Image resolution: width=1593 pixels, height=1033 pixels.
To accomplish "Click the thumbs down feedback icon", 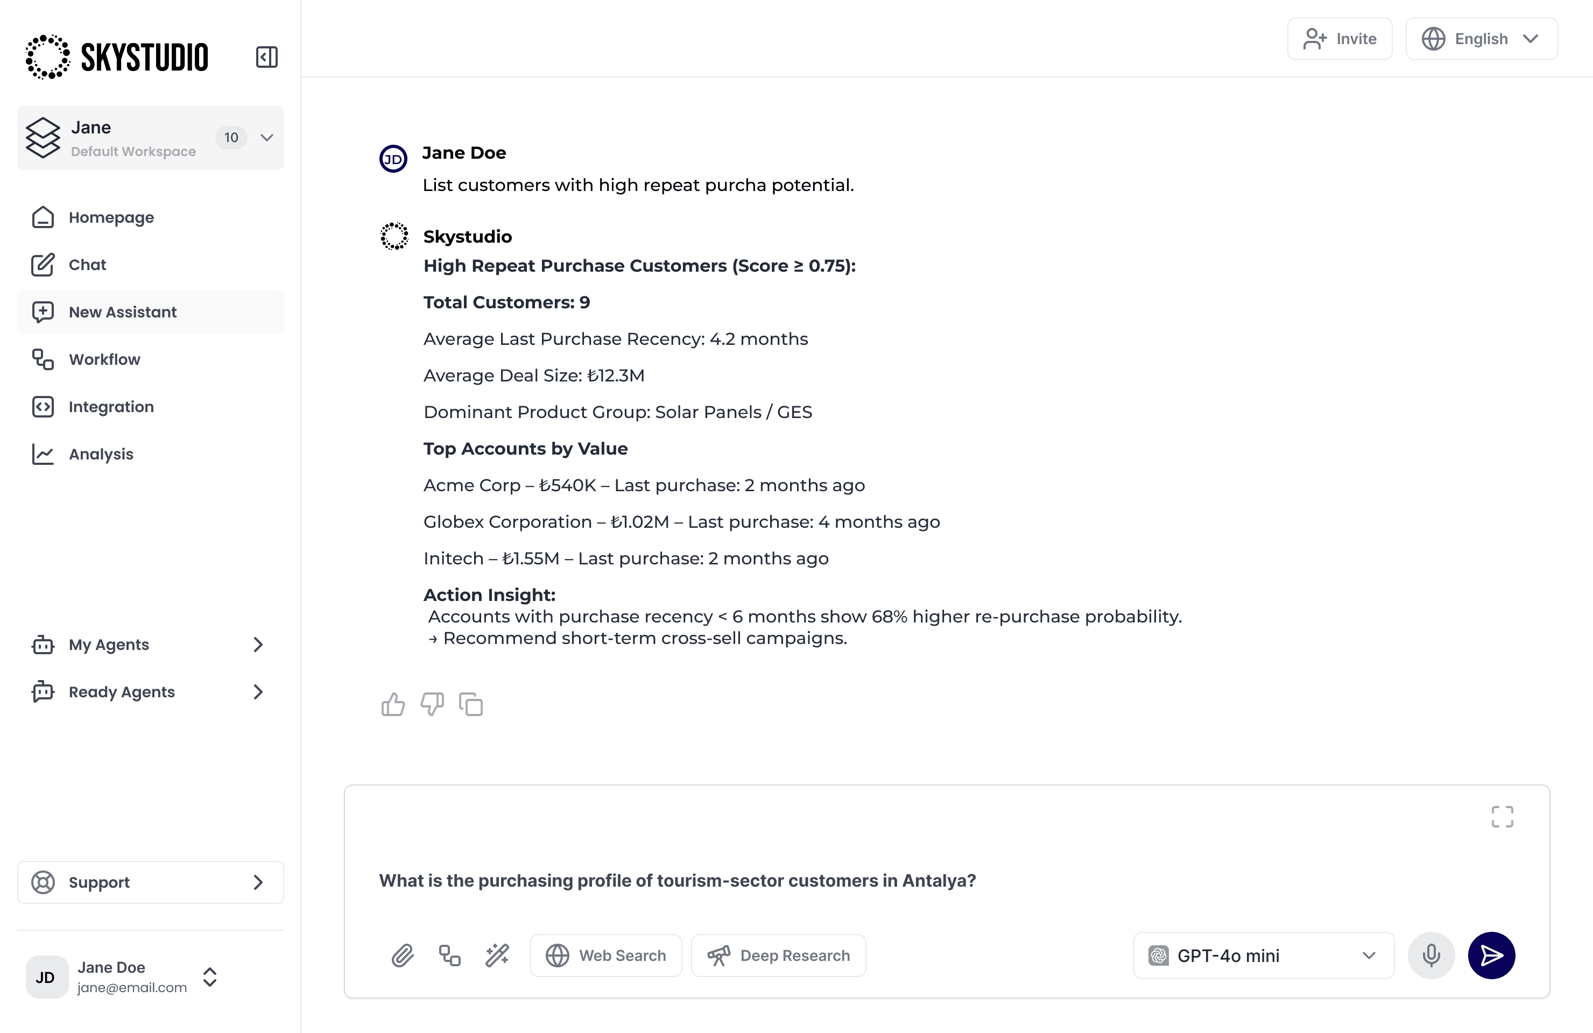I will pyautogui.click(x=432, y=704).
